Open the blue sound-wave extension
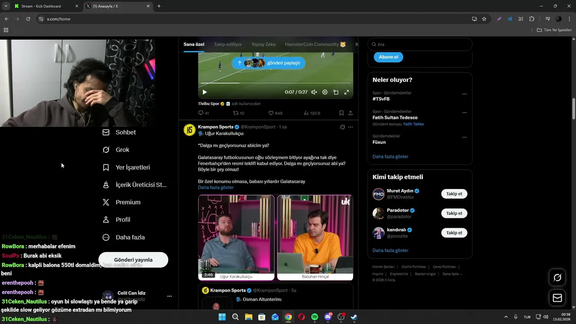The width and height of the screenshot is (576, 324). pos(510,19)
